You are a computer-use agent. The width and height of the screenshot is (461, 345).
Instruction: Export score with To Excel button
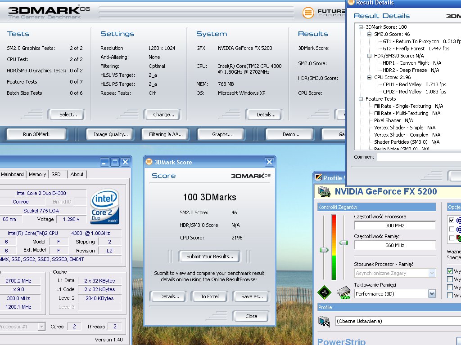click(x=210, y=296)
